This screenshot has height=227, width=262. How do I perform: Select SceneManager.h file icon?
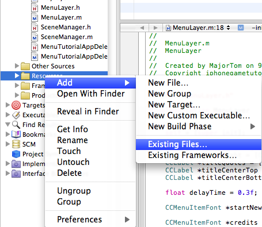tap(35, 27)
